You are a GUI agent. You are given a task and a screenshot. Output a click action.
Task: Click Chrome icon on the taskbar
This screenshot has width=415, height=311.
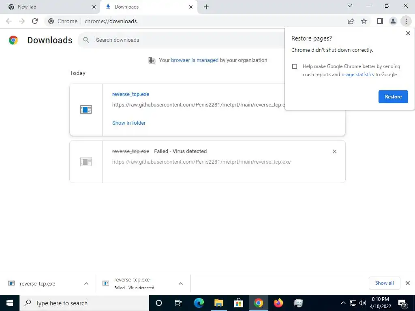pyautogui.click(x=258, y=303)
